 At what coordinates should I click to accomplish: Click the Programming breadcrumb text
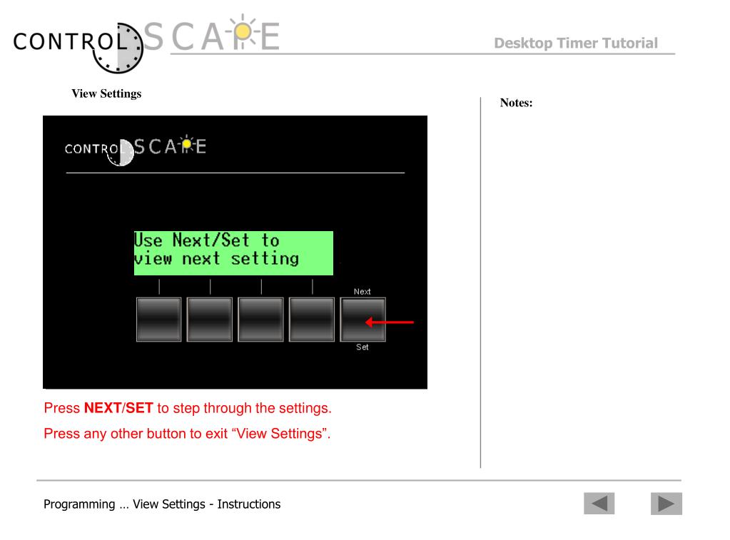pyautogui.click(x=162, y=504)
